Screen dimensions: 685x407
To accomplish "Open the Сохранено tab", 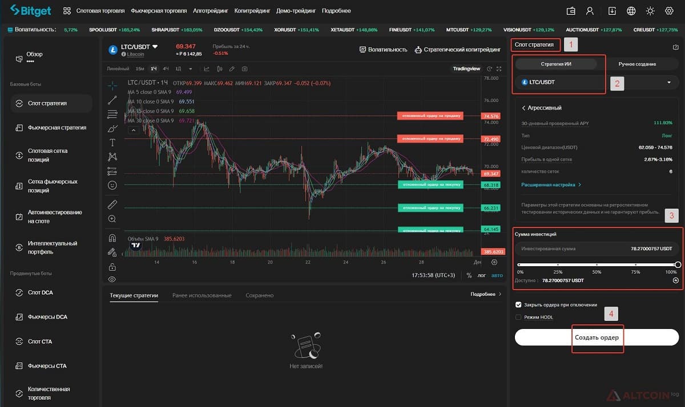I will pos(260,295).
